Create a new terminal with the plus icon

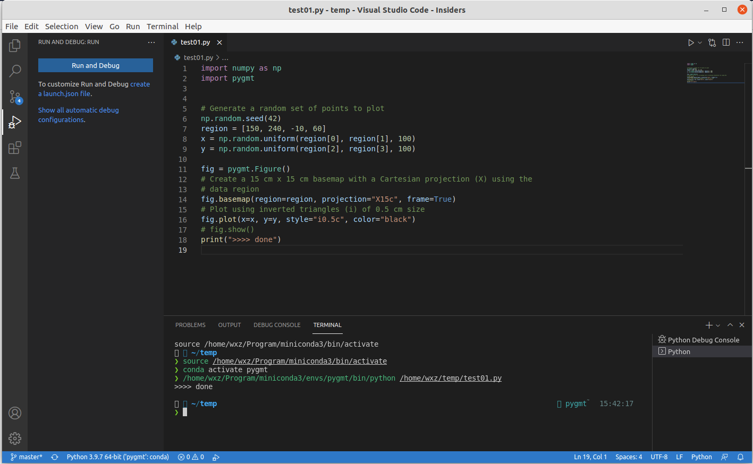point(708,325)
